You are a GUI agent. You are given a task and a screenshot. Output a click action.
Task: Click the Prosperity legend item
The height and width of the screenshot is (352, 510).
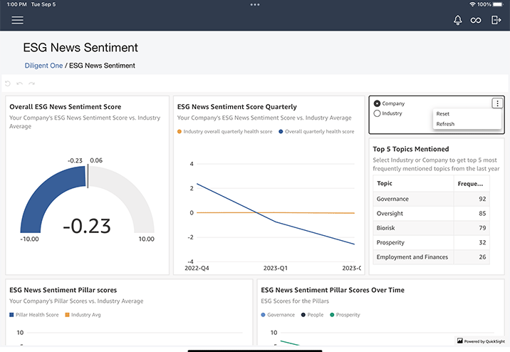(x=345, y=314)
